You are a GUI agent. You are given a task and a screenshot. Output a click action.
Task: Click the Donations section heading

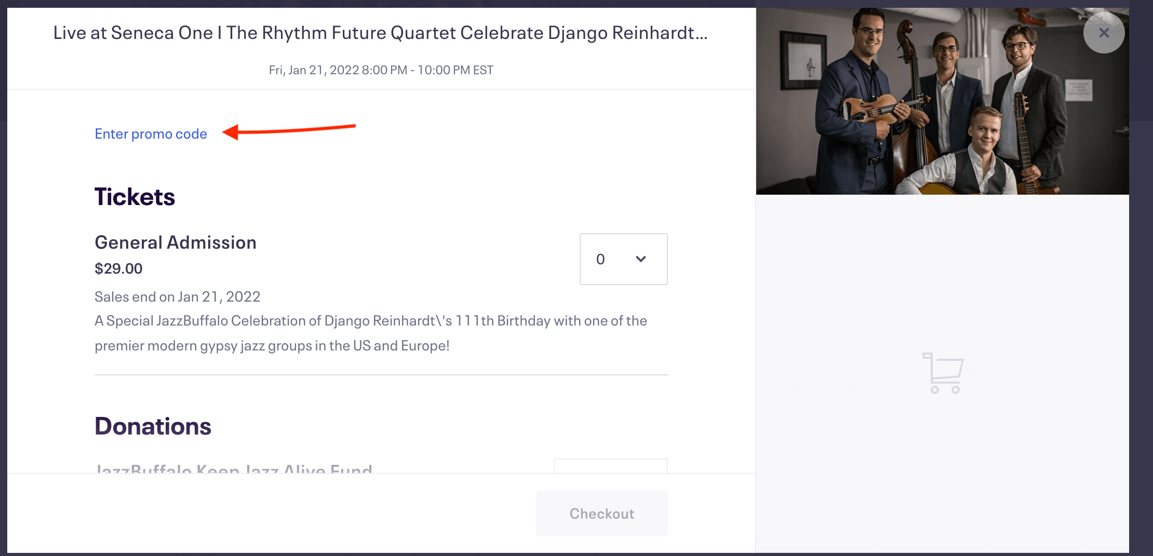click(x=153, y=426)
